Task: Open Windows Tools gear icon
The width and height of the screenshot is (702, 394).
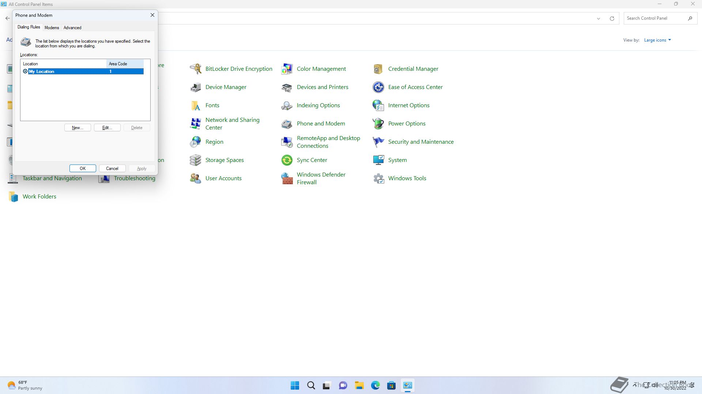Action: (378, 178)
